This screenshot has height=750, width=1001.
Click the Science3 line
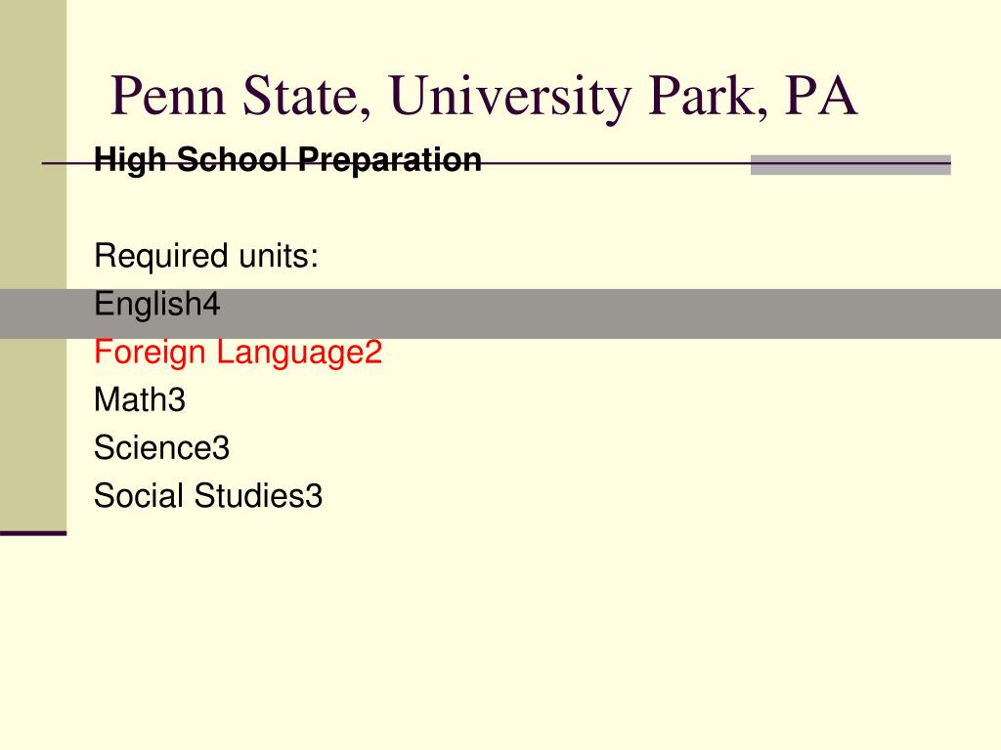coord(161,447)
